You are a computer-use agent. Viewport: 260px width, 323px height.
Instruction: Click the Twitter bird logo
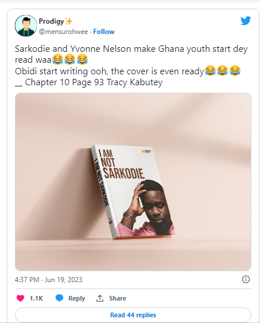click(x=246, y=21)
